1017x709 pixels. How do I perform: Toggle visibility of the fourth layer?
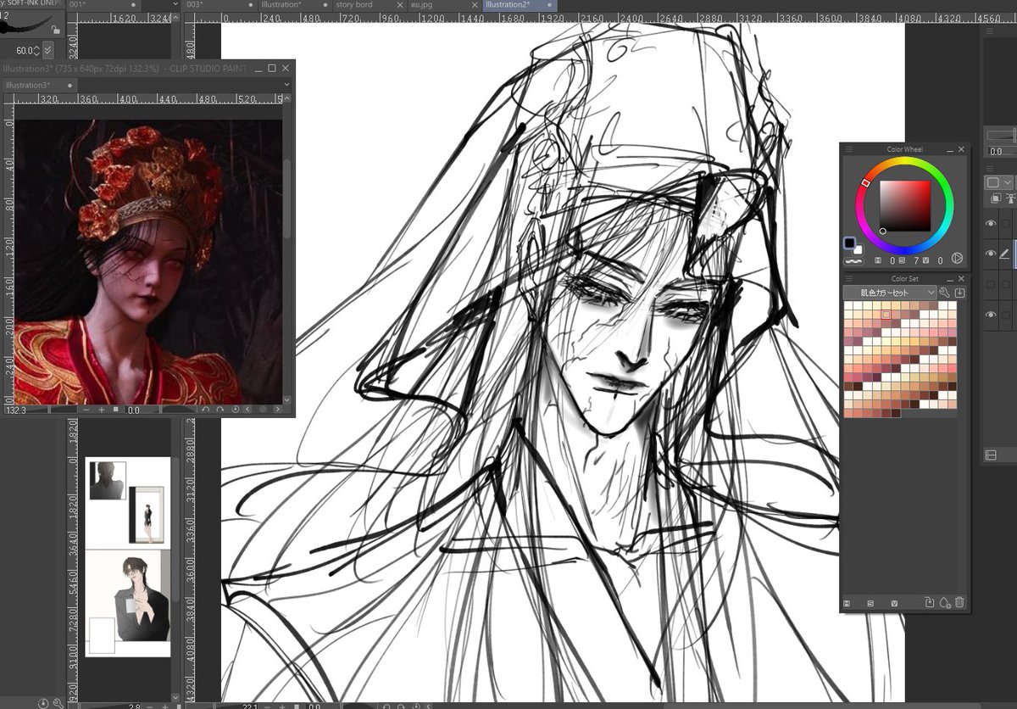pos(991,315)
